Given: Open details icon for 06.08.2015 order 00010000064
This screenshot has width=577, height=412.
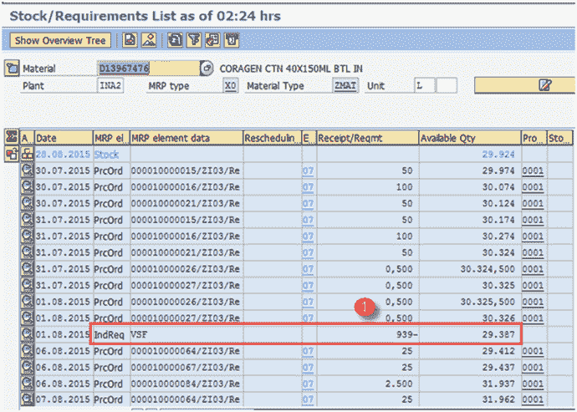Looking at the screenshot, I should (27, 351).
